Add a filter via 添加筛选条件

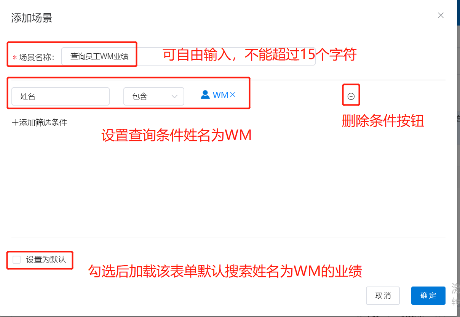point(40,123)
